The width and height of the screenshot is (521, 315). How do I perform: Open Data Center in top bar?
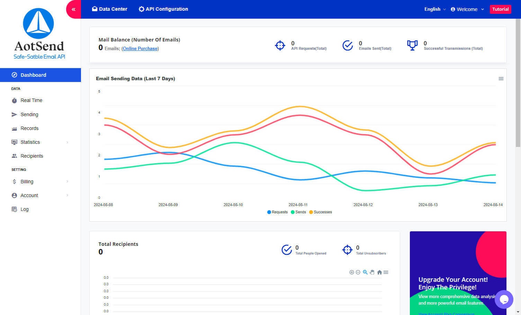pyautogui.click(x=109, y=9)
